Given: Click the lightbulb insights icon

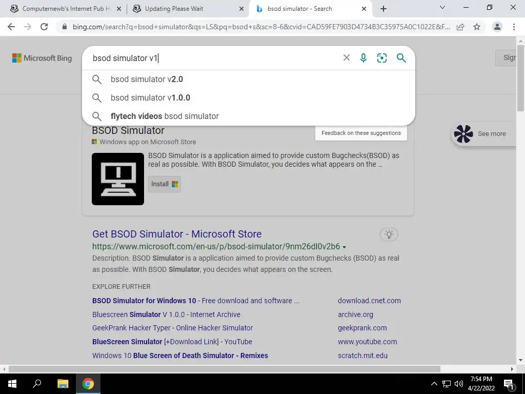Looking at the screenshot, I should point(389,234).
